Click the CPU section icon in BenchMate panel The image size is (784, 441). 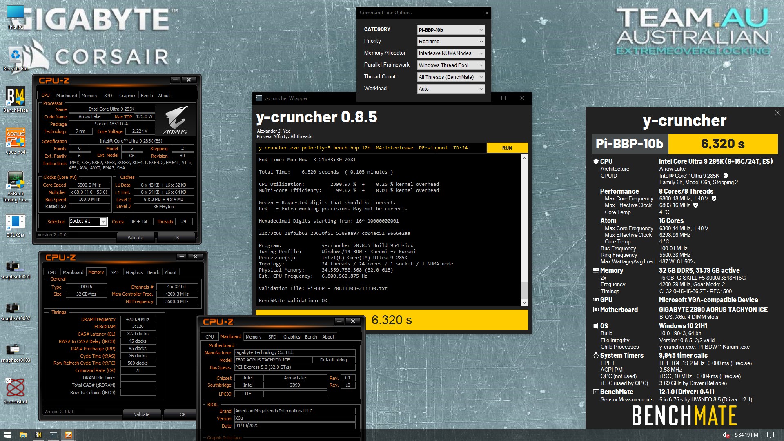[x=596, y=161]
